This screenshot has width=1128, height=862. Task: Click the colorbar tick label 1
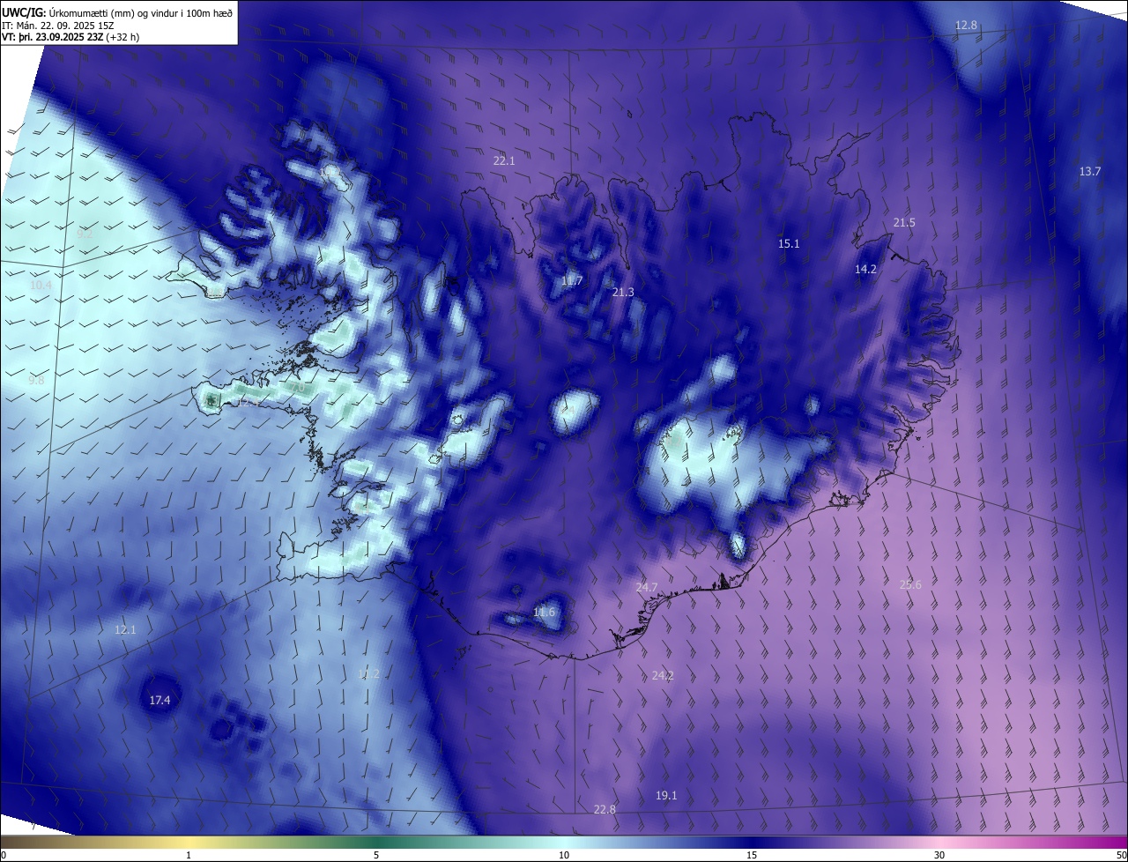click(189, 855)
